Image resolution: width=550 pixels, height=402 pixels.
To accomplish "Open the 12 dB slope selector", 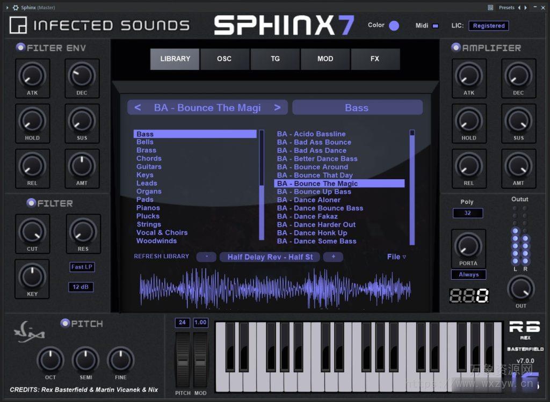I will coord(82,287).
